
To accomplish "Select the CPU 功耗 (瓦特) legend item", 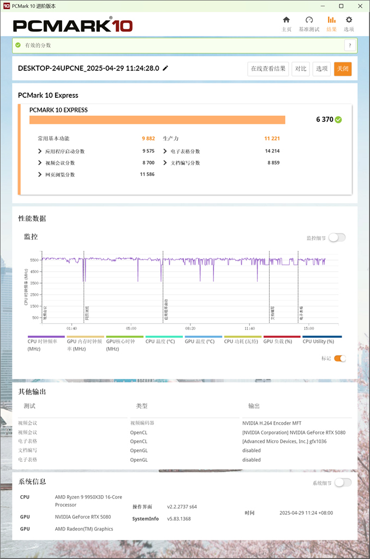I will [x=242, y=340].
